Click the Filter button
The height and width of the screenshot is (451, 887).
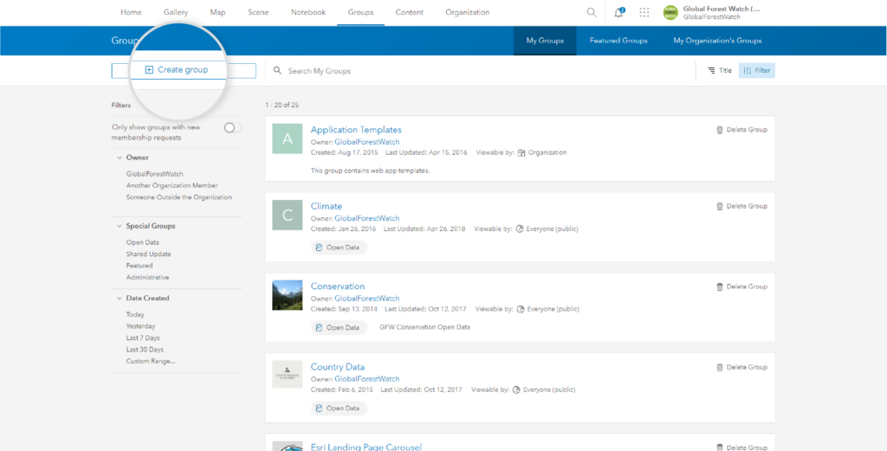click(x=757, y=71)
